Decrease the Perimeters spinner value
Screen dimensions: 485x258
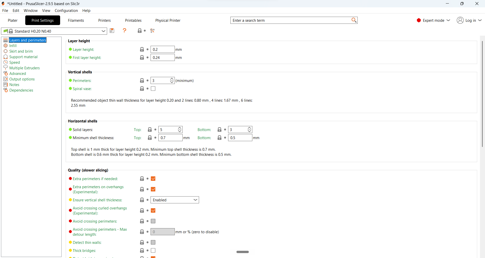(172, 82)
